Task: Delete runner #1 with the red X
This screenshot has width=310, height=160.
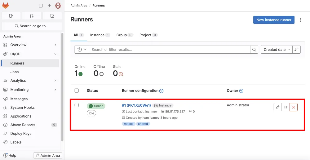Action: pos(293,107)
